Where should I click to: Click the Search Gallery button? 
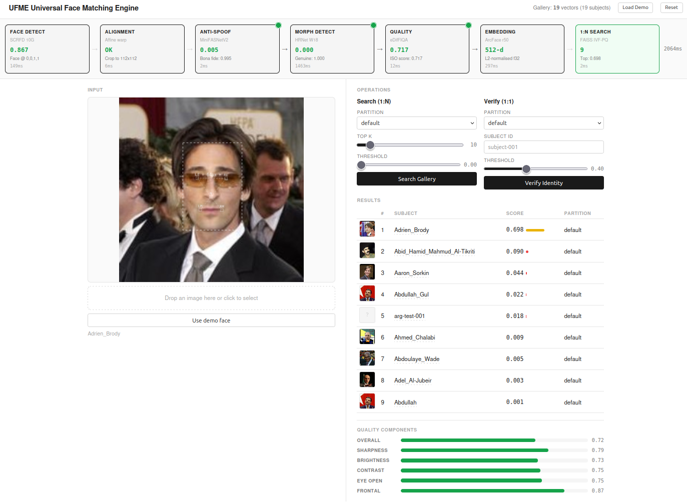416,179
